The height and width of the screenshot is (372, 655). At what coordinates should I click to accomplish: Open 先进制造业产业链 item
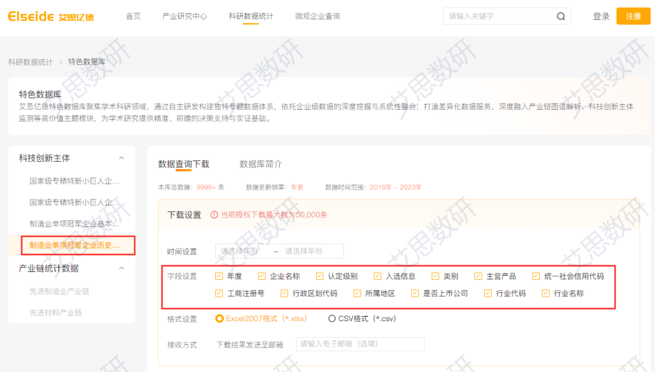coord(59,291)
